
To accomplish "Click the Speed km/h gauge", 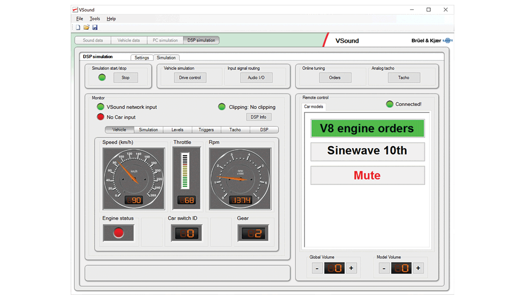I will 133,178.
